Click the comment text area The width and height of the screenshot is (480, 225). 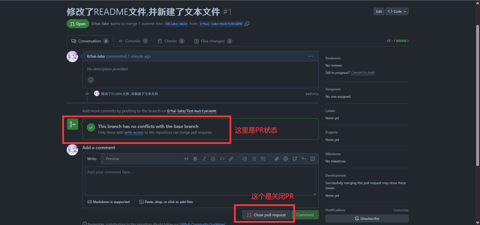(200, 181)
